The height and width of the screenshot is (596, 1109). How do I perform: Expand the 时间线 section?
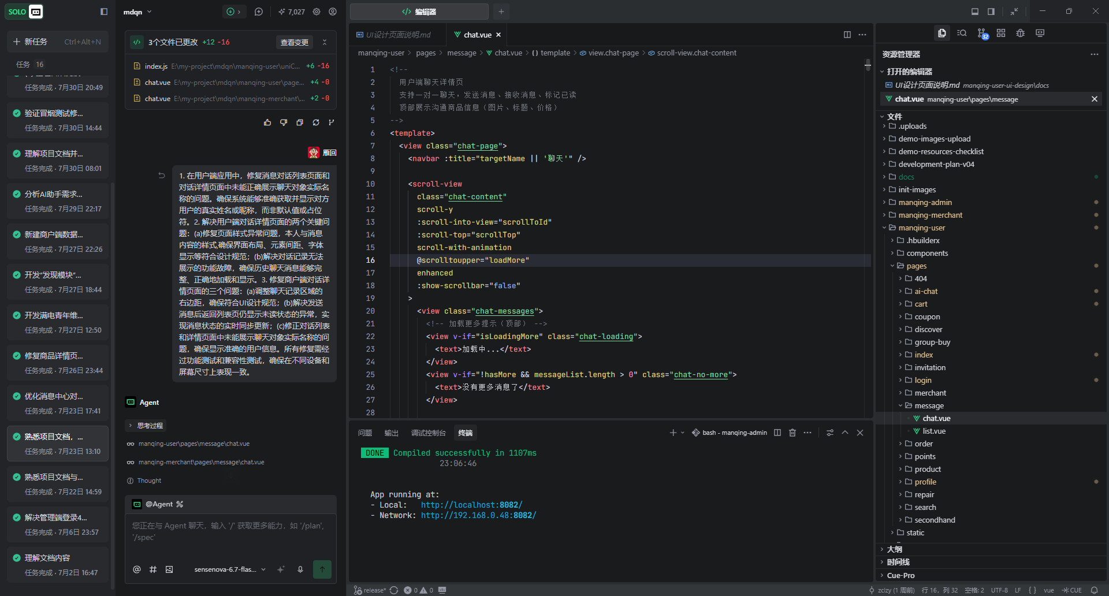[898, 562]
